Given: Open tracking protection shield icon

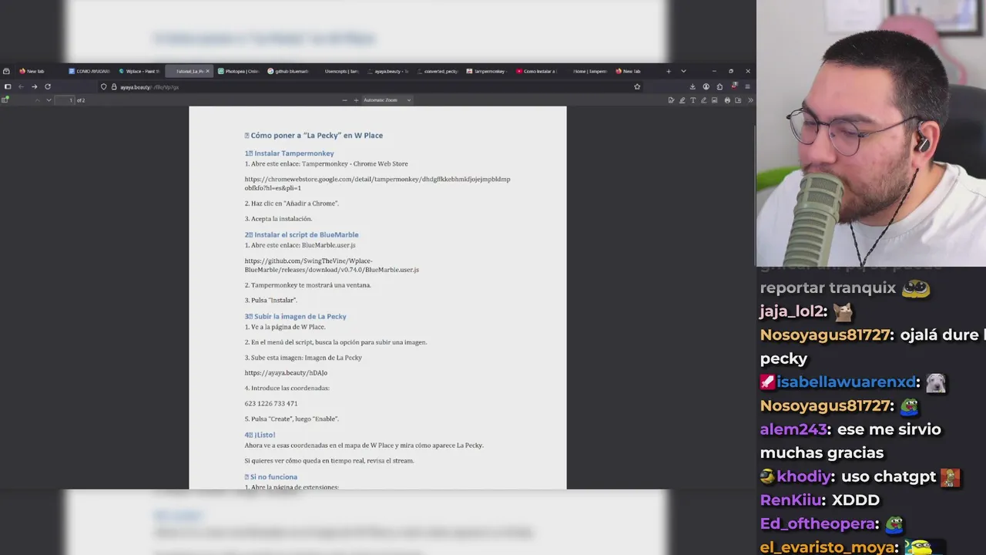Looking at the screenshot, I should [x=104, y=87].
